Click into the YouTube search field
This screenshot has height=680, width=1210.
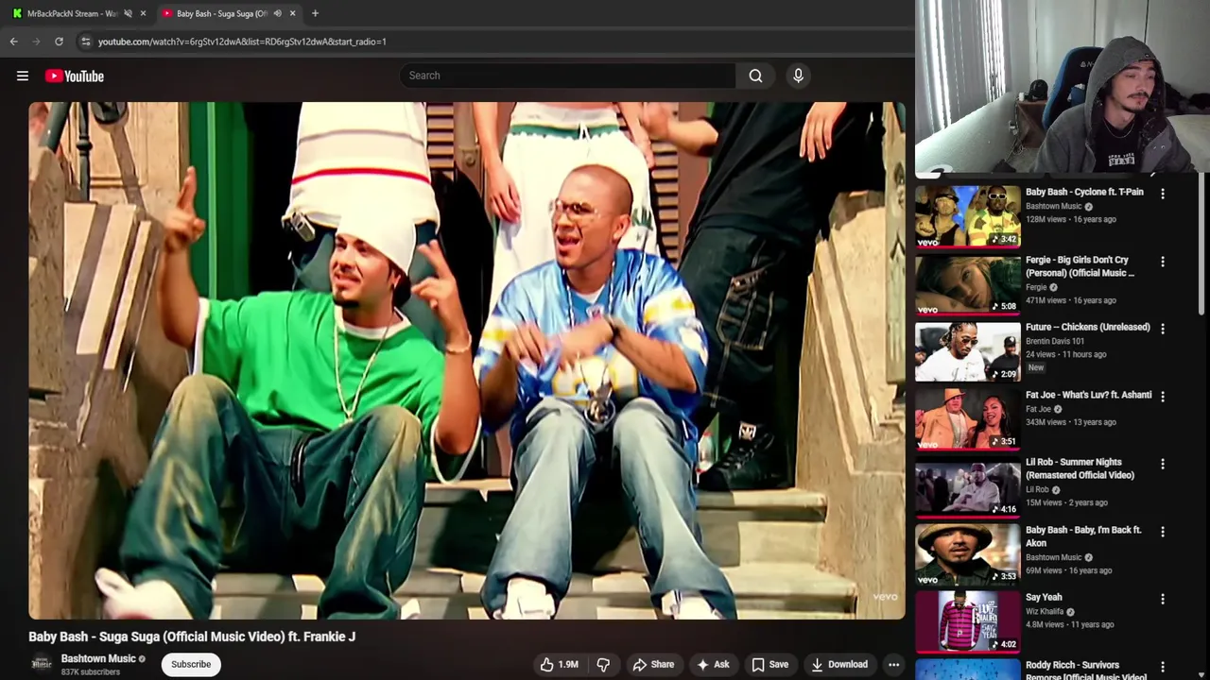567,76
